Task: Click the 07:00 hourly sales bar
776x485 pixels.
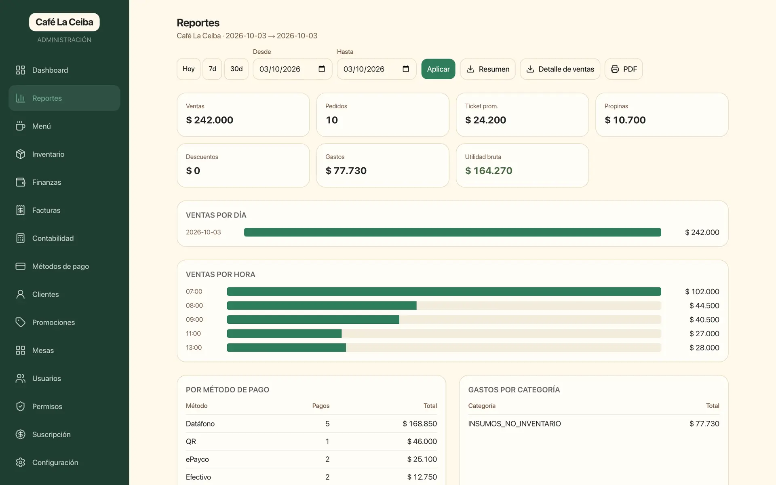Action: [444, 291]
